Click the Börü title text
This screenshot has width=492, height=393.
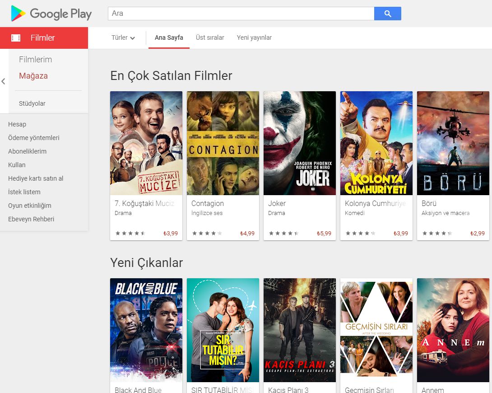(x=429, y=203)
